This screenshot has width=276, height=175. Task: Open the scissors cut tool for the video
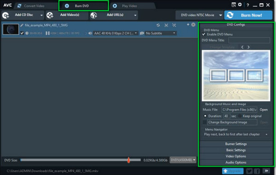(166, 25)
